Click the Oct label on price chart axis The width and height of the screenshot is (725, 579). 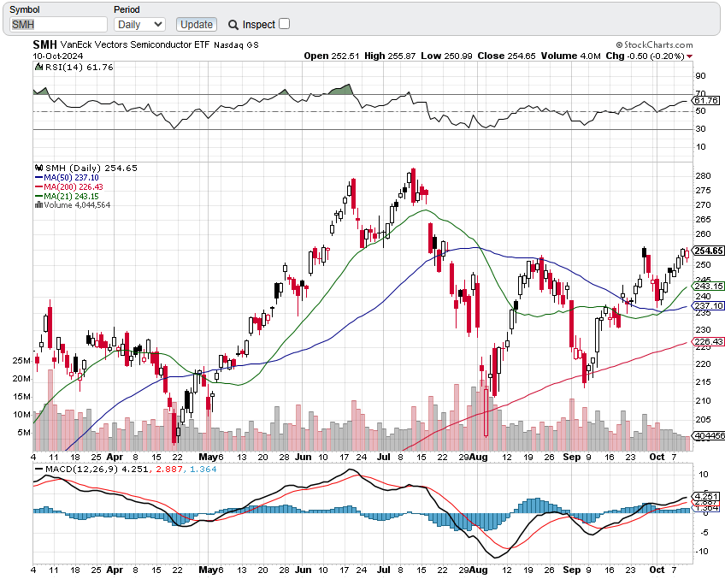(x=657, y=457)
